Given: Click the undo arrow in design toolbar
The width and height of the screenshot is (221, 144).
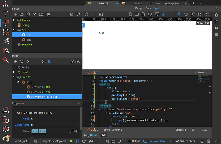Looking at the screenshot, I should [x=86, y=14].
